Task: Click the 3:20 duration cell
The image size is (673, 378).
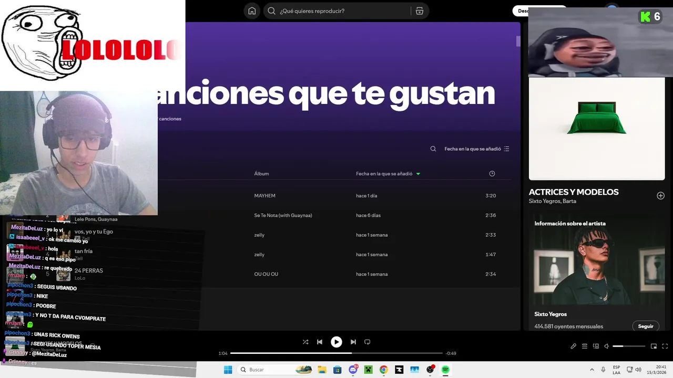Action: pyautogui.click(x=491, y=196)
